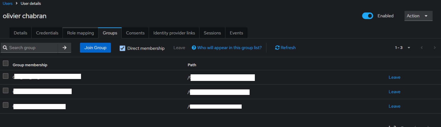Click the search arrow submit icon

(x=65, y=48)
